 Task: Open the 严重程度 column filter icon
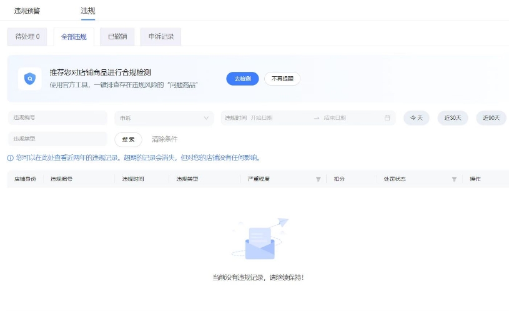[x=318, y=179]
